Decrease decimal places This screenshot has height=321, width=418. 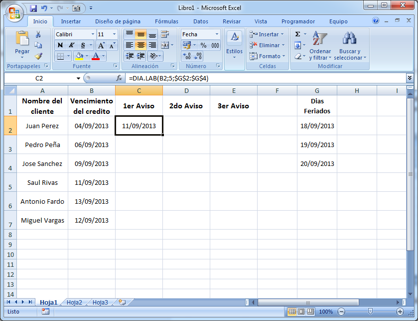pyautogui.click(x=197, y=56)
